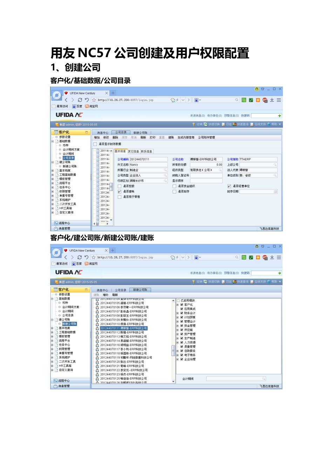
Task: Click 增加 toolbar button
Action: [97, 138]
